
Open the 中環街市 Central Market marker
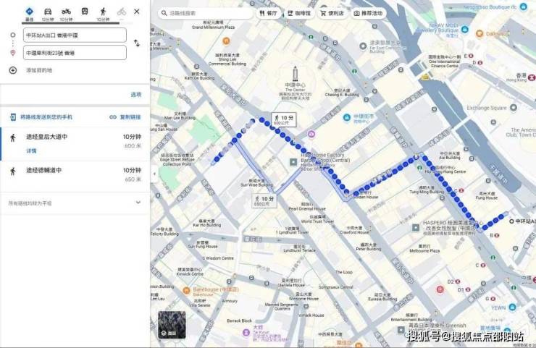click(x=347, y=117)
